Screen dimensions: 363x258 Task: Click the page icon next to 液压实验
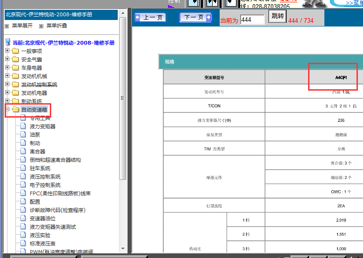coord(23,235)
